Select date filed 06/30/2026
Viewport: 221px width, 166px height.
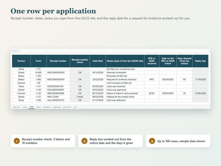point(98,86)
